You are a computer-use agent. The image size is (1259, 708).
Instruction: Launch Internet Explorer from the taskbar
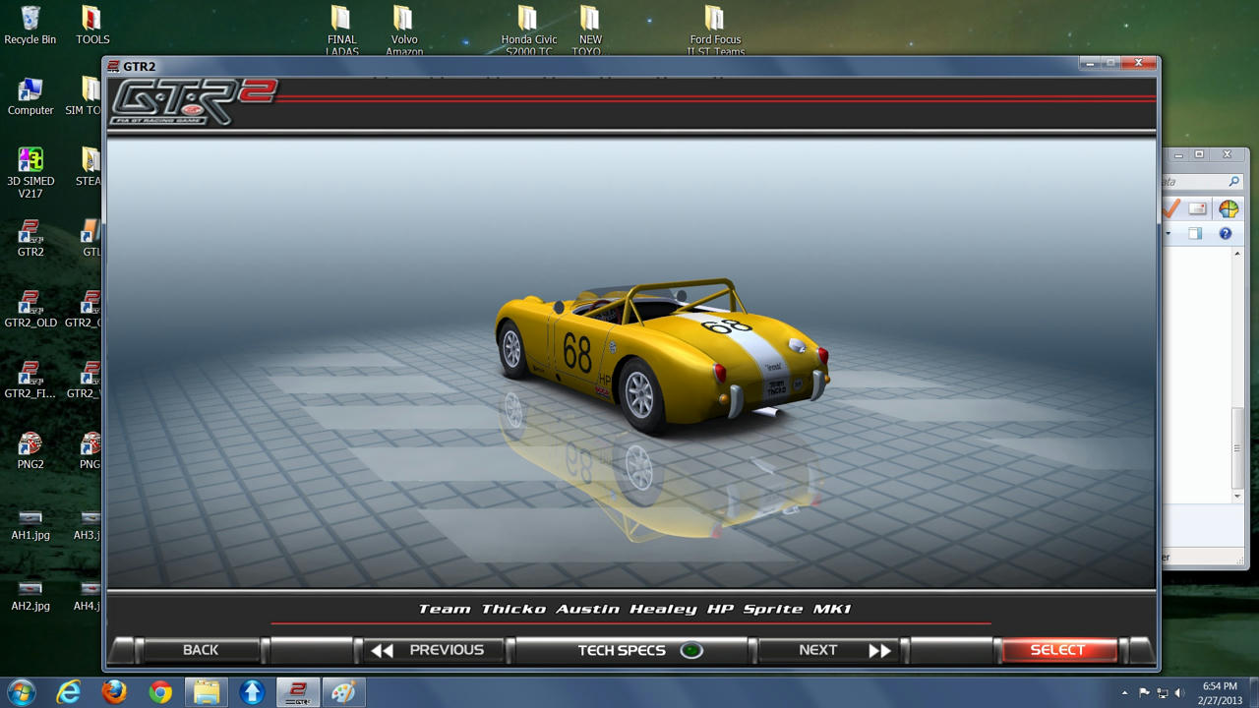pos(68,692)
